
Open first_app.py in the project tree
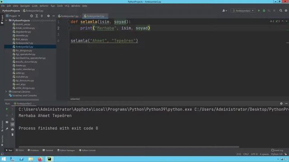[22, 39]
